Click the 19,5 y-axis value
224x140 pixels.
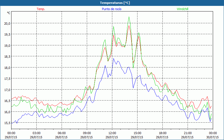(x=7, y=34)
